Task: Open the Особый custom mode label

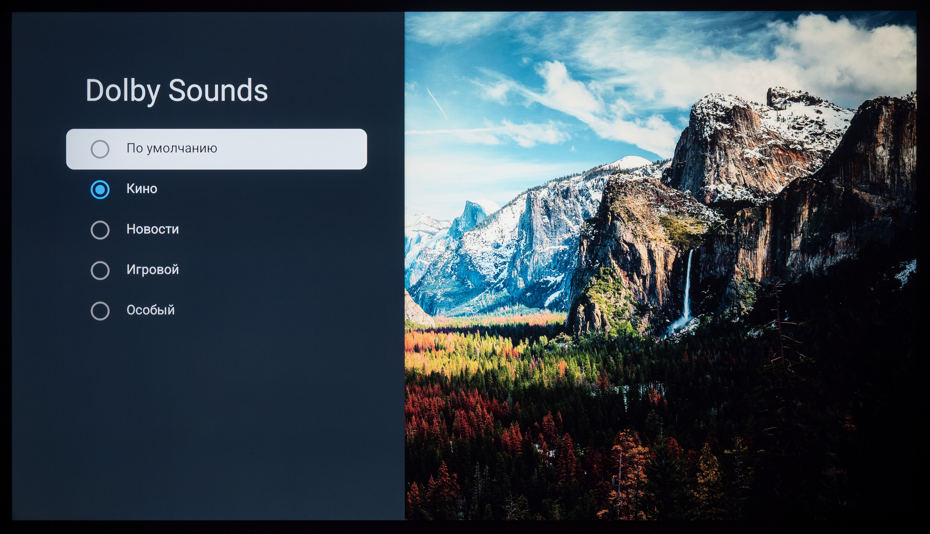Action: 150,310
